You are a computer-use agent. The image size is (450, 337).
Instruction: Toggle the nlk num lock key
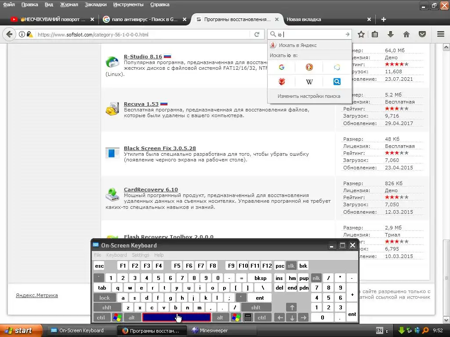pos(316,278)
